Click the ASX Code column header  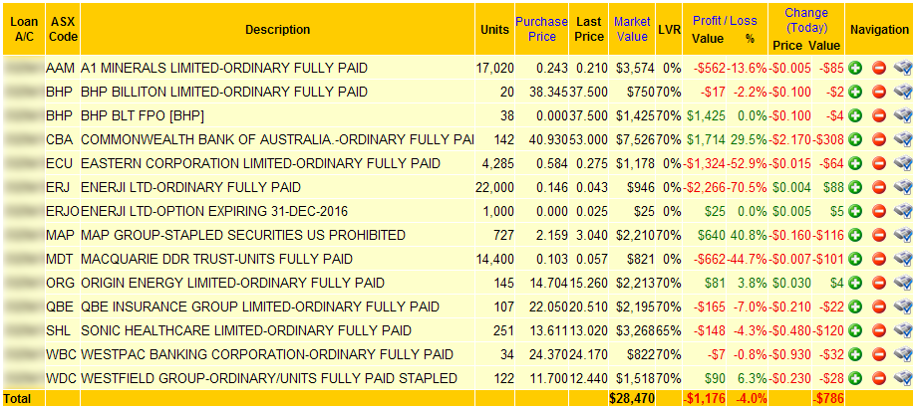64,29
